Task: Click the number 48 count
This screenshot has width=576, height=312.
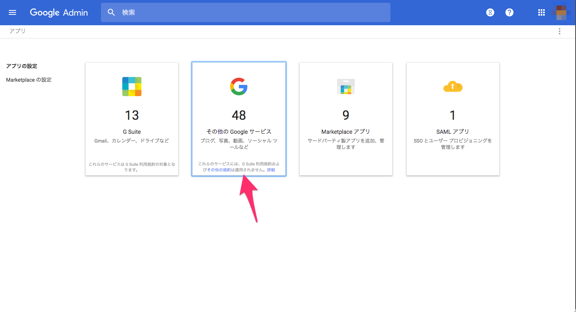Action: tap(239, 115)
